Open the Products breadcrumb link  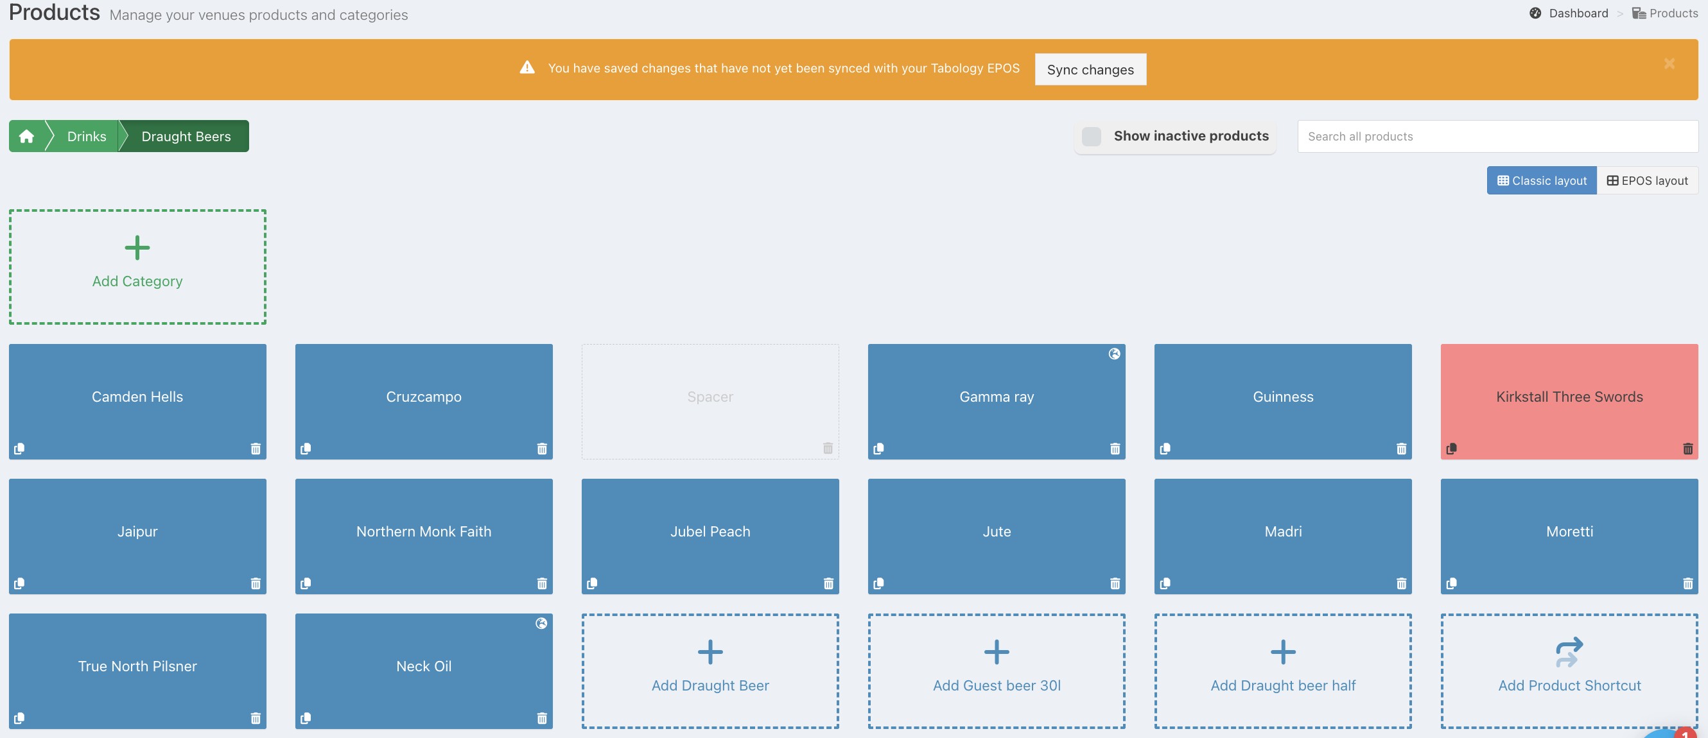pyautogui.click(x=1665, y=13)
